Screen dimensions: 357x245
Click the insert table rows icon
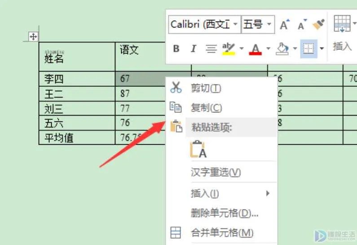[x=342, y=24]
